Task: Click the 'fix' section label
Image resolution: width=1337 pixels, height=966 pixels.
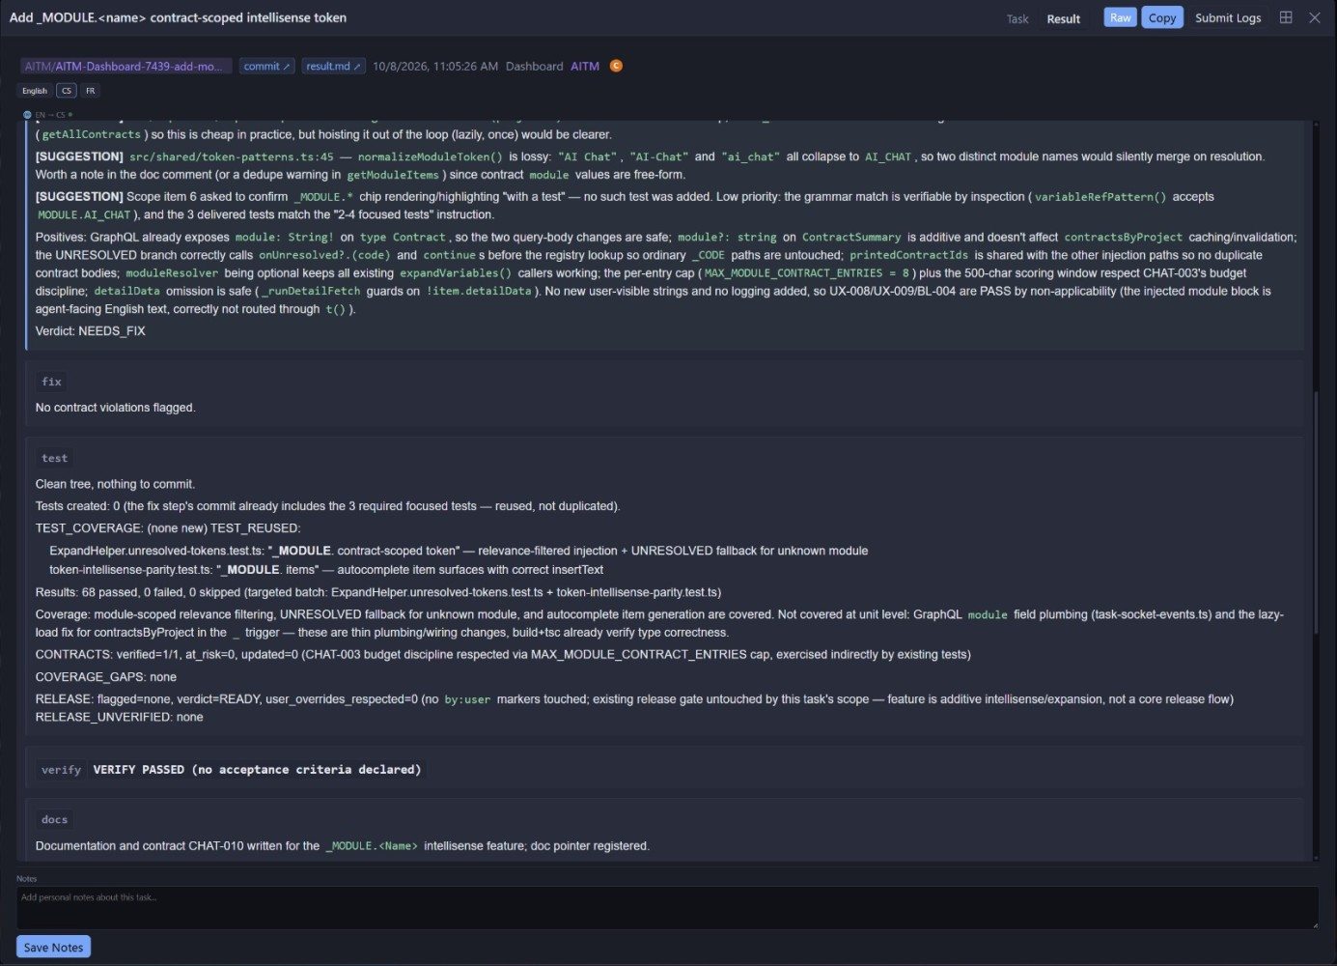Action: pos(51,382)
